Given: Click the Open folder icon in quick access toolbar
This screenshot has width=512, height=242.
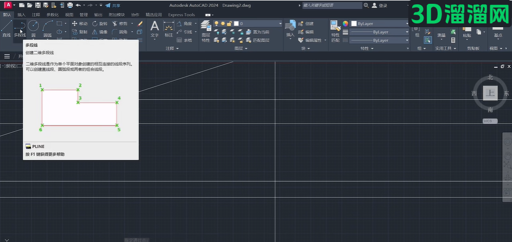Looking at the screenshot, I should coord(30,5).
